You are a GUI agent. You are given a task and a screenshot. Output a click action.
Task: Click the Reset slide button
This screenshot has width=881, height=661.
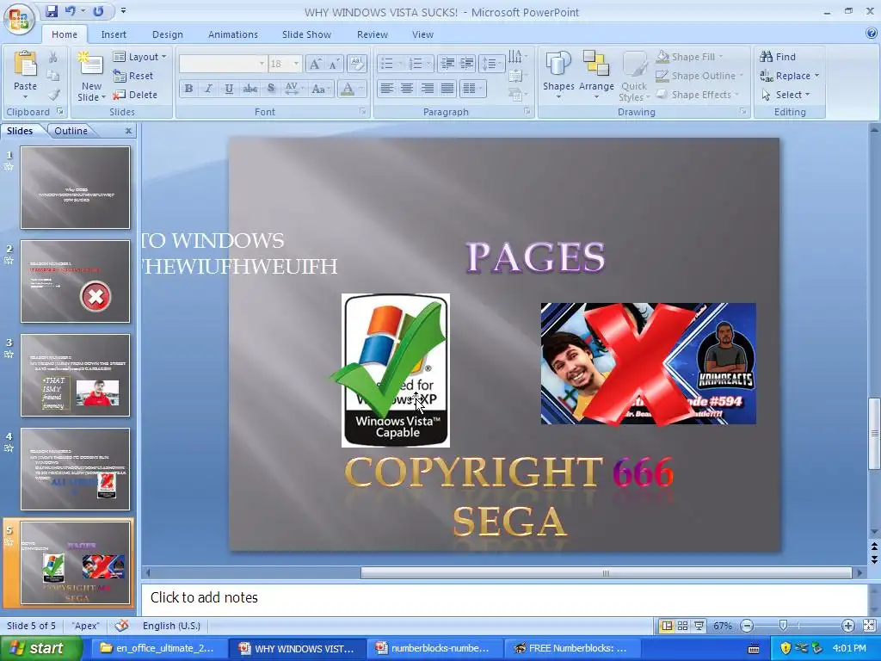click(x=133, y=76)
